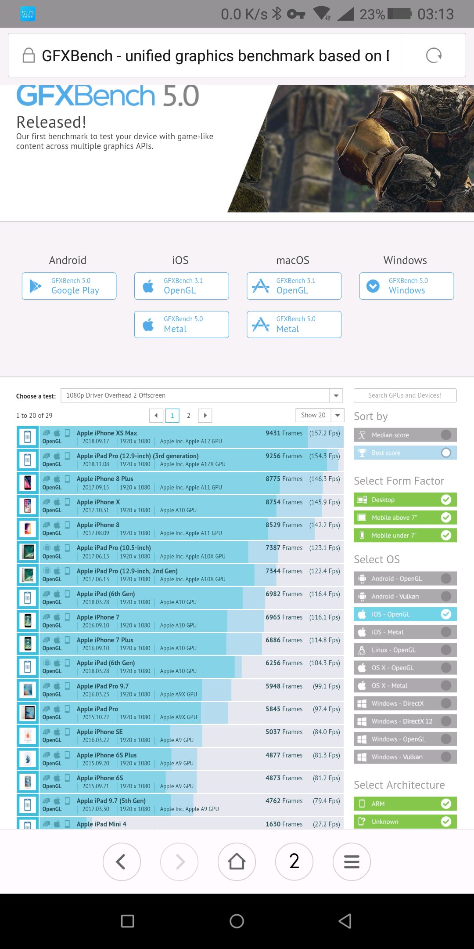
Task: Open the Apple iPhone 8 Plus device thumbnail
Action: [x=28, y=483]
